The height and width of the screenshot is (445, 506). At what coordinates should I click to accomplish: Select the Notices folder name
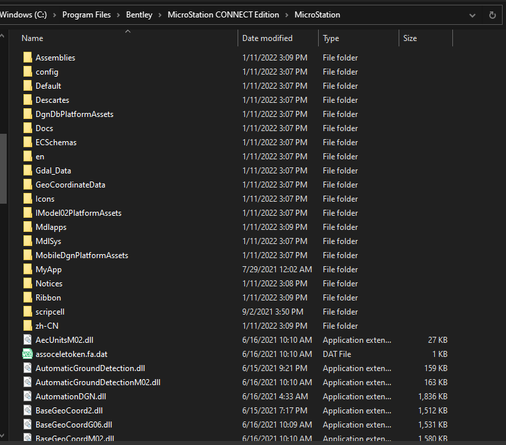pyautogui.click(x=49, y=284)
